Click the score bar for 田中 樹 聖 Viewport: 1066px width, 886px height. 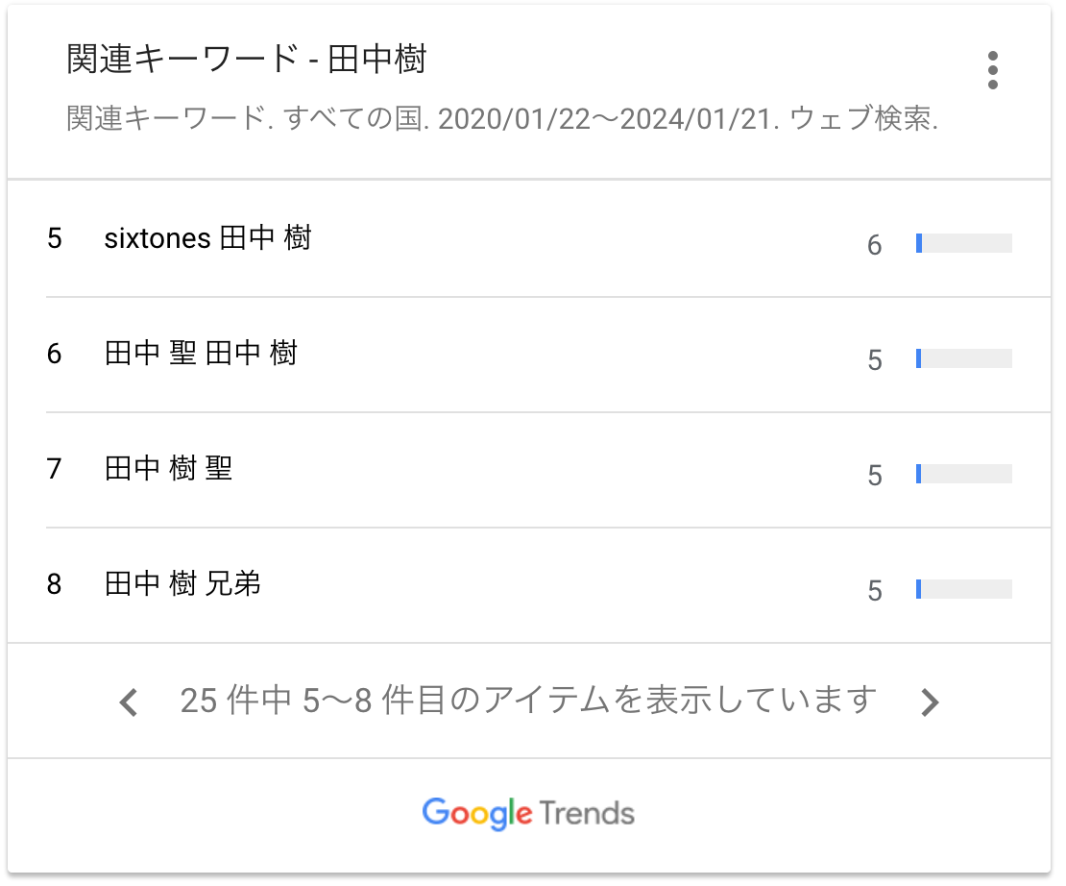pos(963,474)
